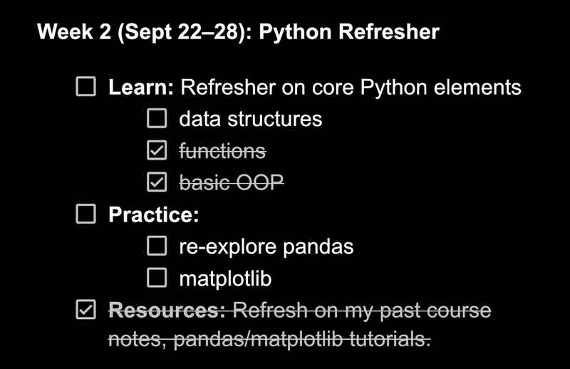Viewport: 570px width, 369px height.
Task: Click the 'matplotlib' item text
Action: pos(225,279)
